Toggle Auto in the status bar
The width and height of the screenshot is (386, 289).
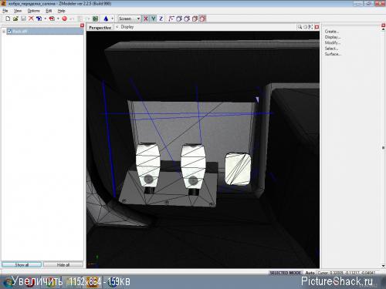pyautogui.click(x=310, y=273)
